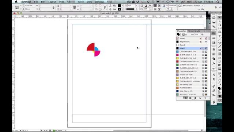
Task: Open the Window menu
Action: click(x=99, y=2)
